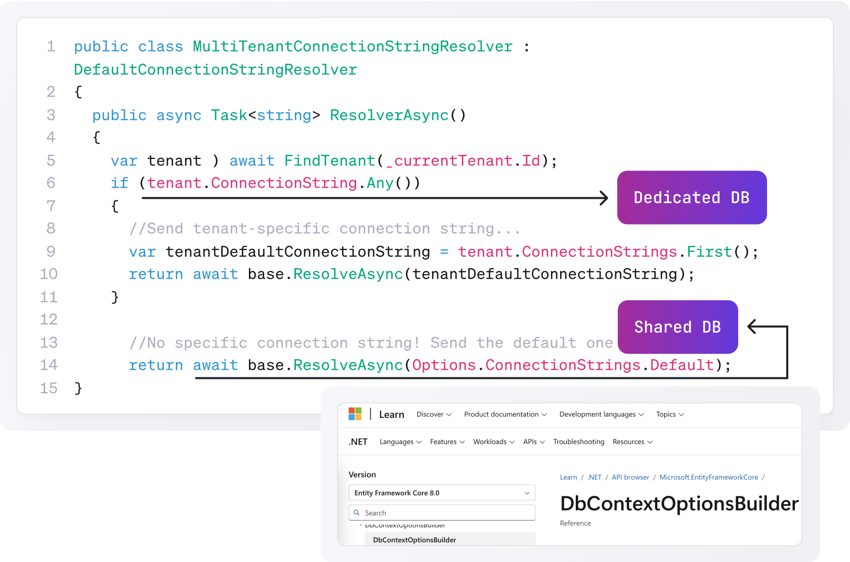Screen dimensions: 850x562
Task: Open the Topics dropdown
Action: pos(669,414)
